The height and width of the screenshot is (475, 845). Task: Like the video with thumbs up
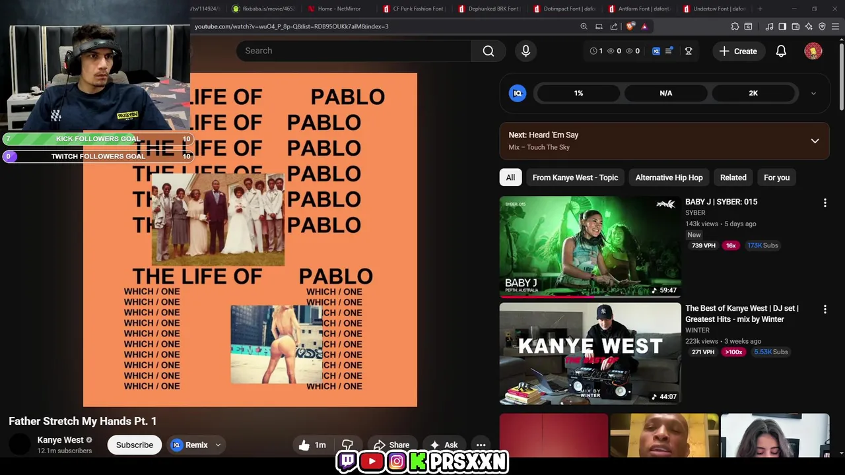click(x=312, y=445)
